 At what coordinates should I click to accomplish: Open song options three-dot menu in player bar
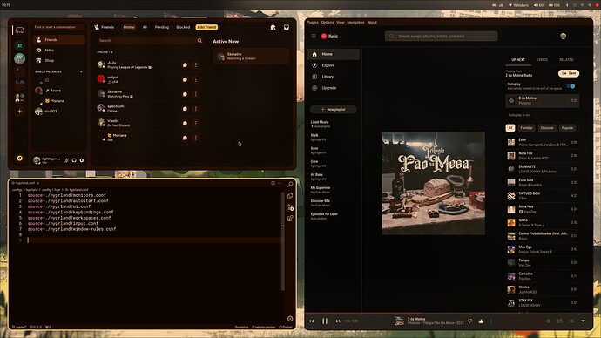pos(491,321)
